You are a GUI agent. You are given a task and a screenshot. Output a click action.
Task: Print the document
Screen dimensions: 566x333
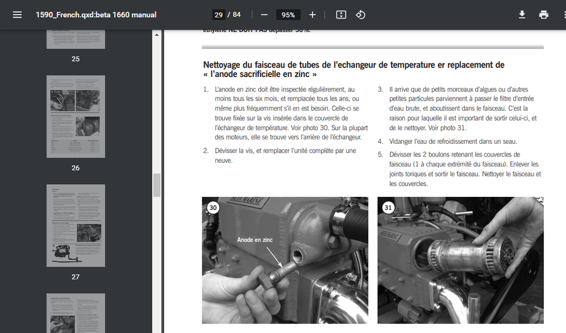click(x=544, y=15)
